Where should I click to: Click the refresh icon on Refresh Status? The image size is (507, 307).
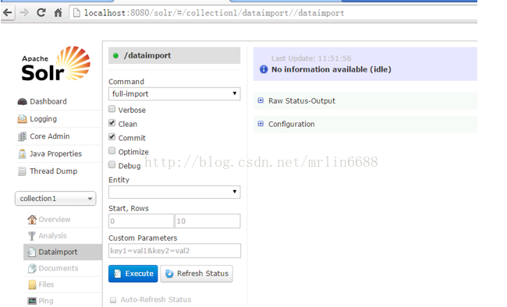[x=169, y=273]
